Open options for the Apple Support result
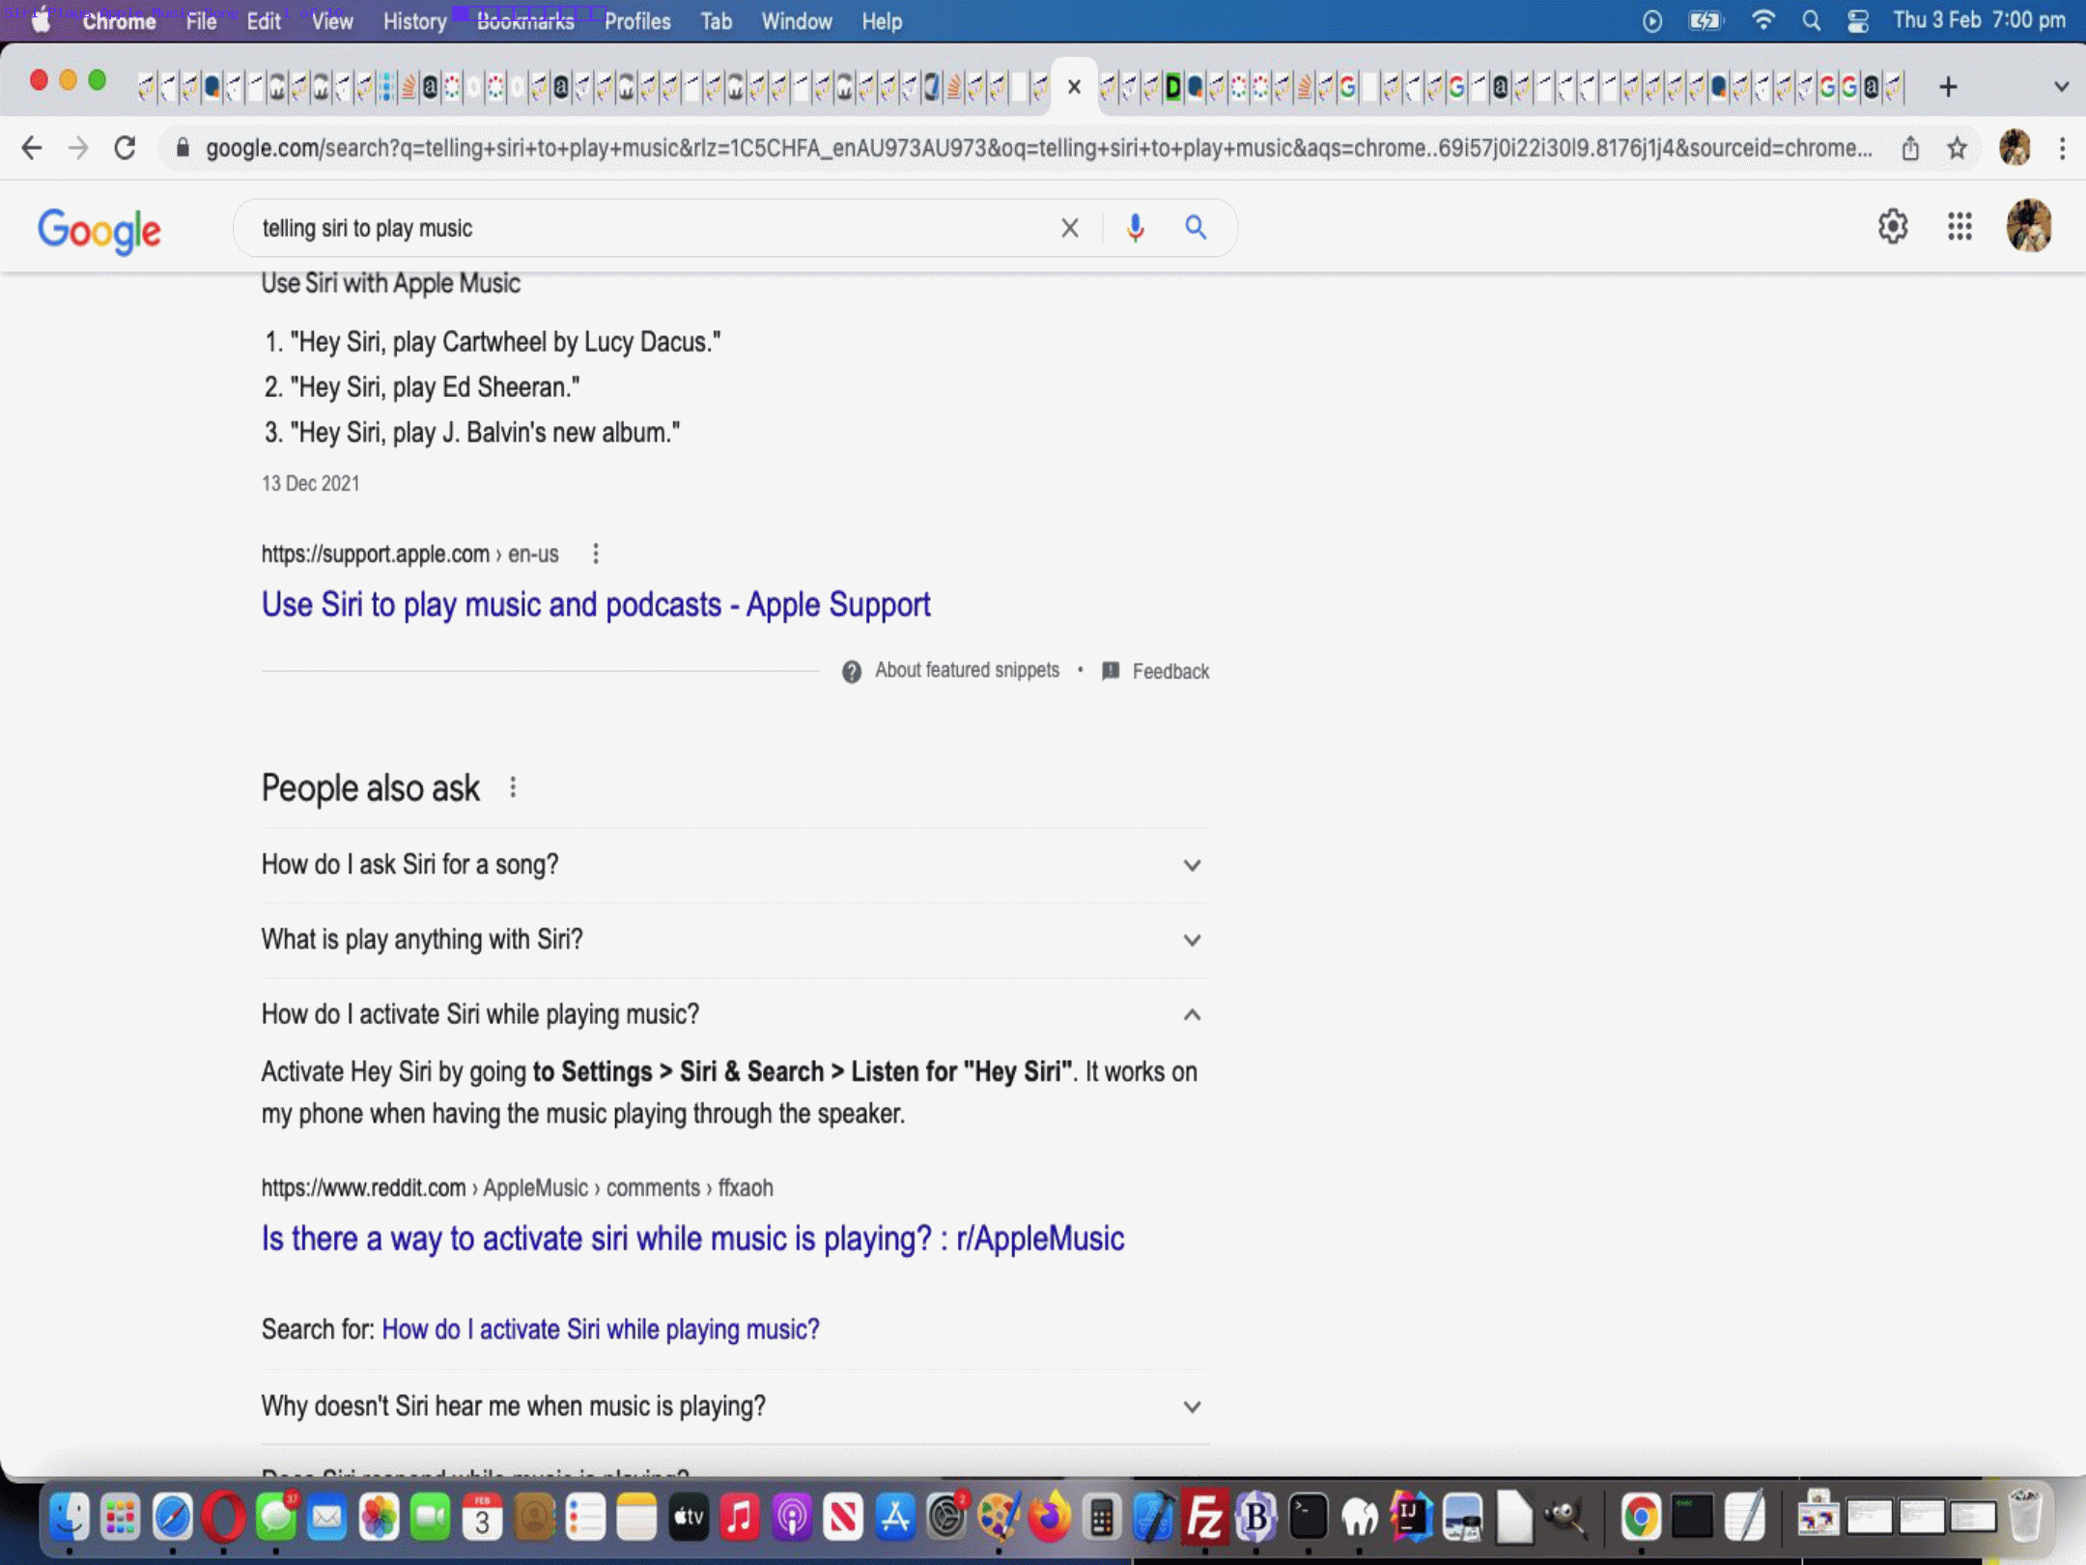Screen dimensions: 2086x1565 [596, 554]
